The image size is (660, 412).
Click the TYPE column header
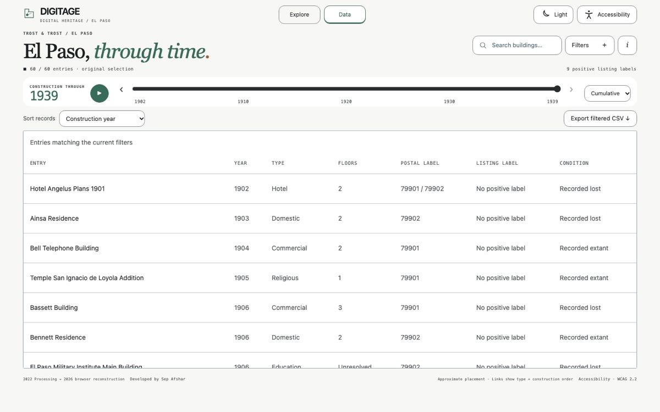[x=278, y=163]
